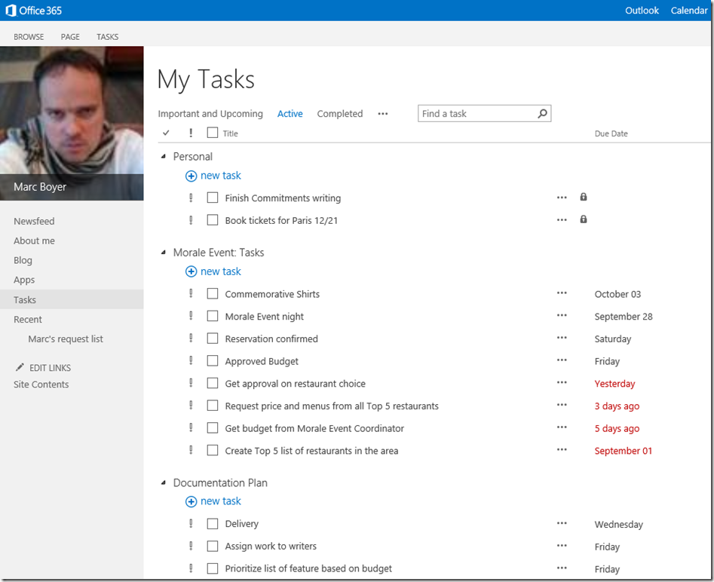Check off Book tickets for Paris 12/21
Image resolution: width=714 pixels, height=582 pixels.
pos(212,219)
